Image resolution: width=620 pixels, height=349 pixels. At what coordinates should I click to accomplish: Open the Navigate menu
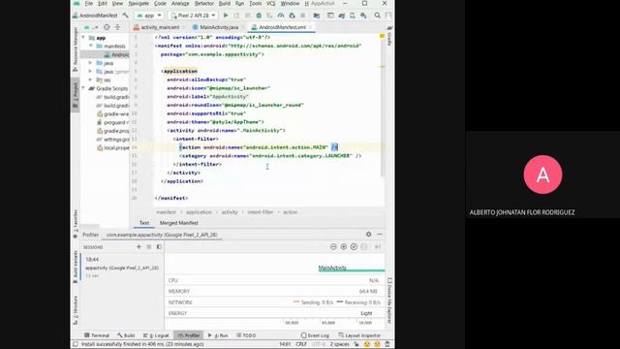click(139, 4)
